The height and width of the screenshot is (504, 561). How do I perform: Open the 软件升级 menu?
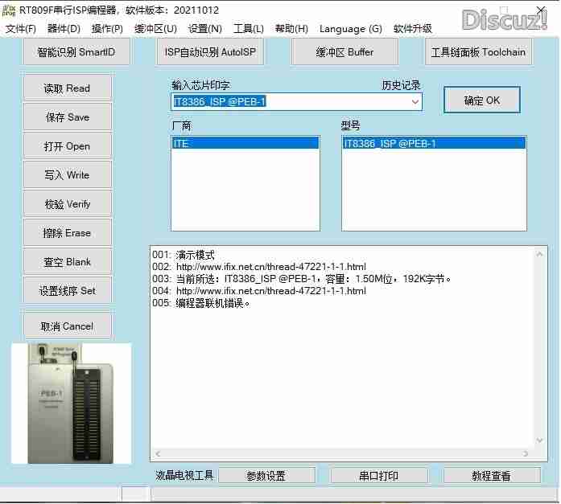pos(413,29)
